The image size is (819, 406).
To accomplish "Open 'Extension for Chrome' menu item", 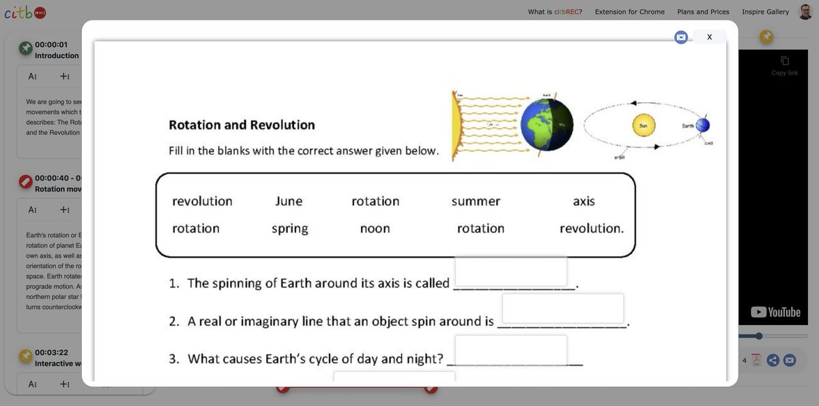I will point(629,12).
